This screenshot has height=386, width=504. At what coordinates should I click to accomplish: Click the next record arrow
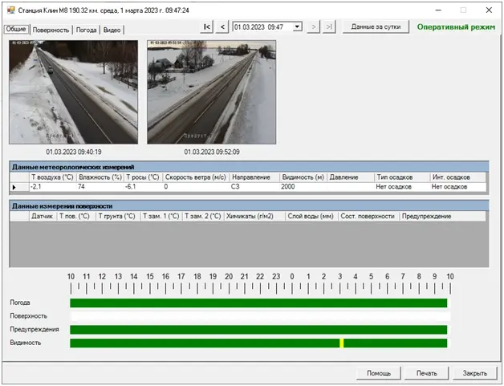point(313,26)
